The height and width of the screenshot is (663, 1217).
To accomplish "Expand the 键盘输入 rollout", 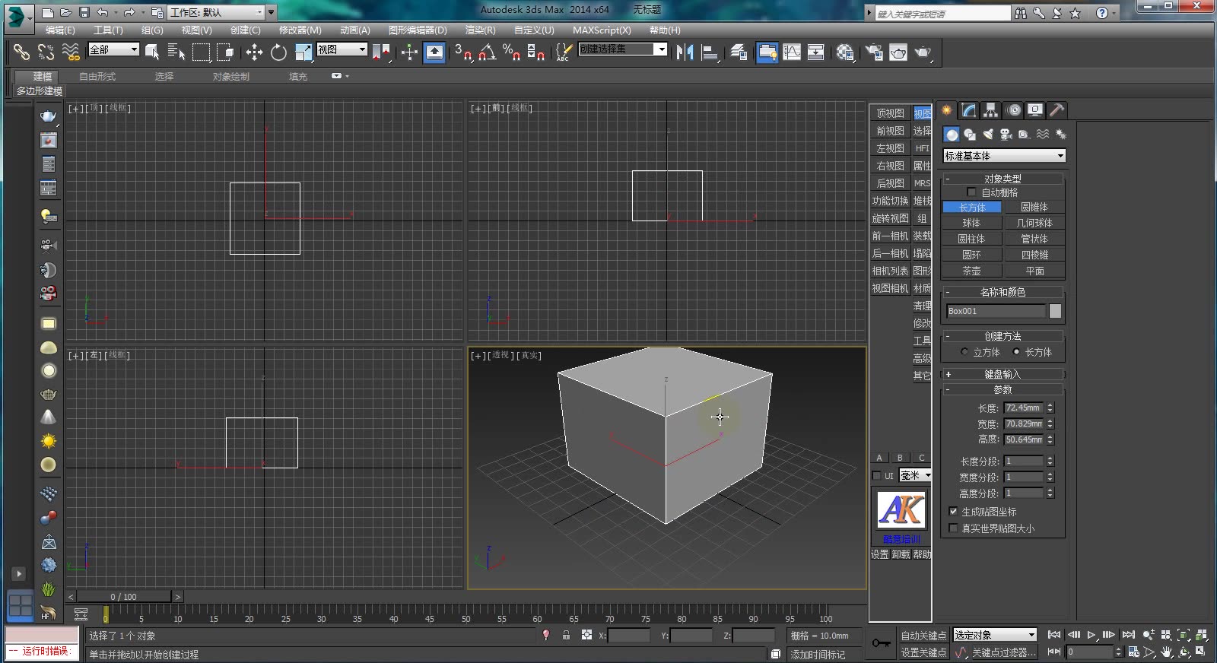I will [1003, 374].
